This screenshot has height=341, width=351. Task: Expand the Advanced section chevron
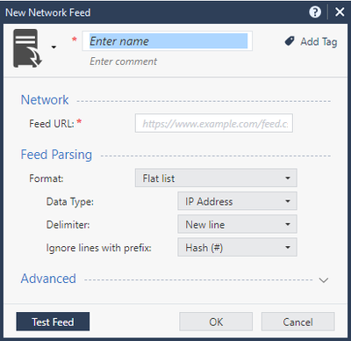[324, 280]
